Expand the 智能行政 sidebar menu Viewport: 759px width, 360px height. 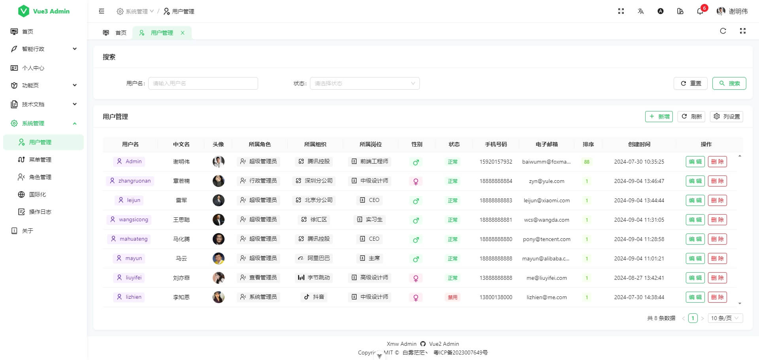click(x=43, y=49)
